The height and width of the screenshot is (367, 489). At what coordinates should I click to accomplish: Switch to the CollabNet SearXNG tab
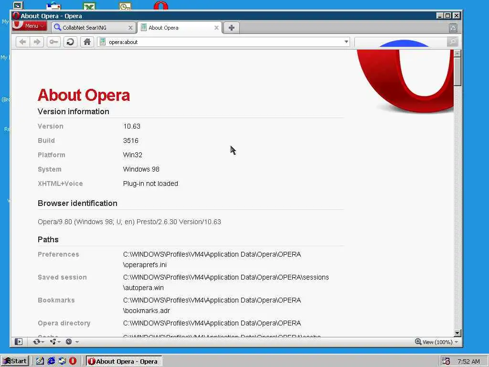tap(94, 27)
